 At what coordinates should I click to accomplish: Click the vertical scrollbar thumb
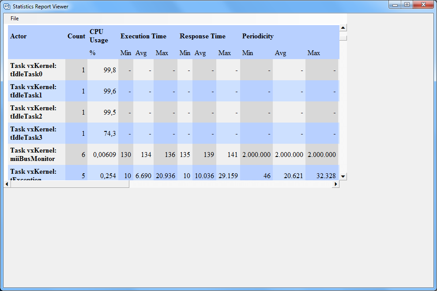[343, 37]
